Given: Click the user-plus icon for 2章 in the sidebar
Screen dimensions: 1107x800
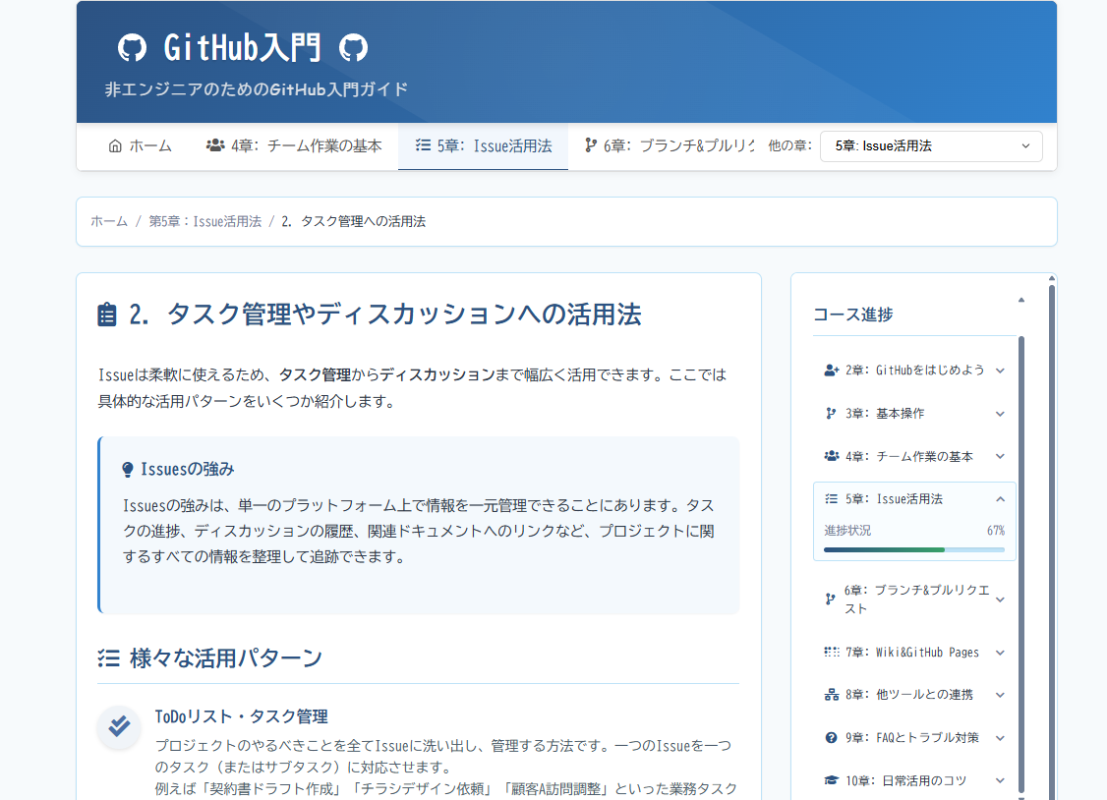Looking at the screenshot, I should point(832,371).
